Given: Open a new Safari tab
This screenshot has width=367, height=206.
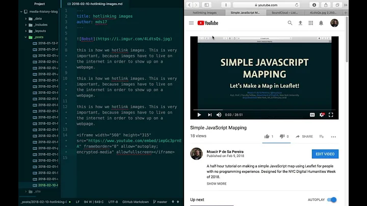Looking at the screenshot, I should (x=346, y=13).
